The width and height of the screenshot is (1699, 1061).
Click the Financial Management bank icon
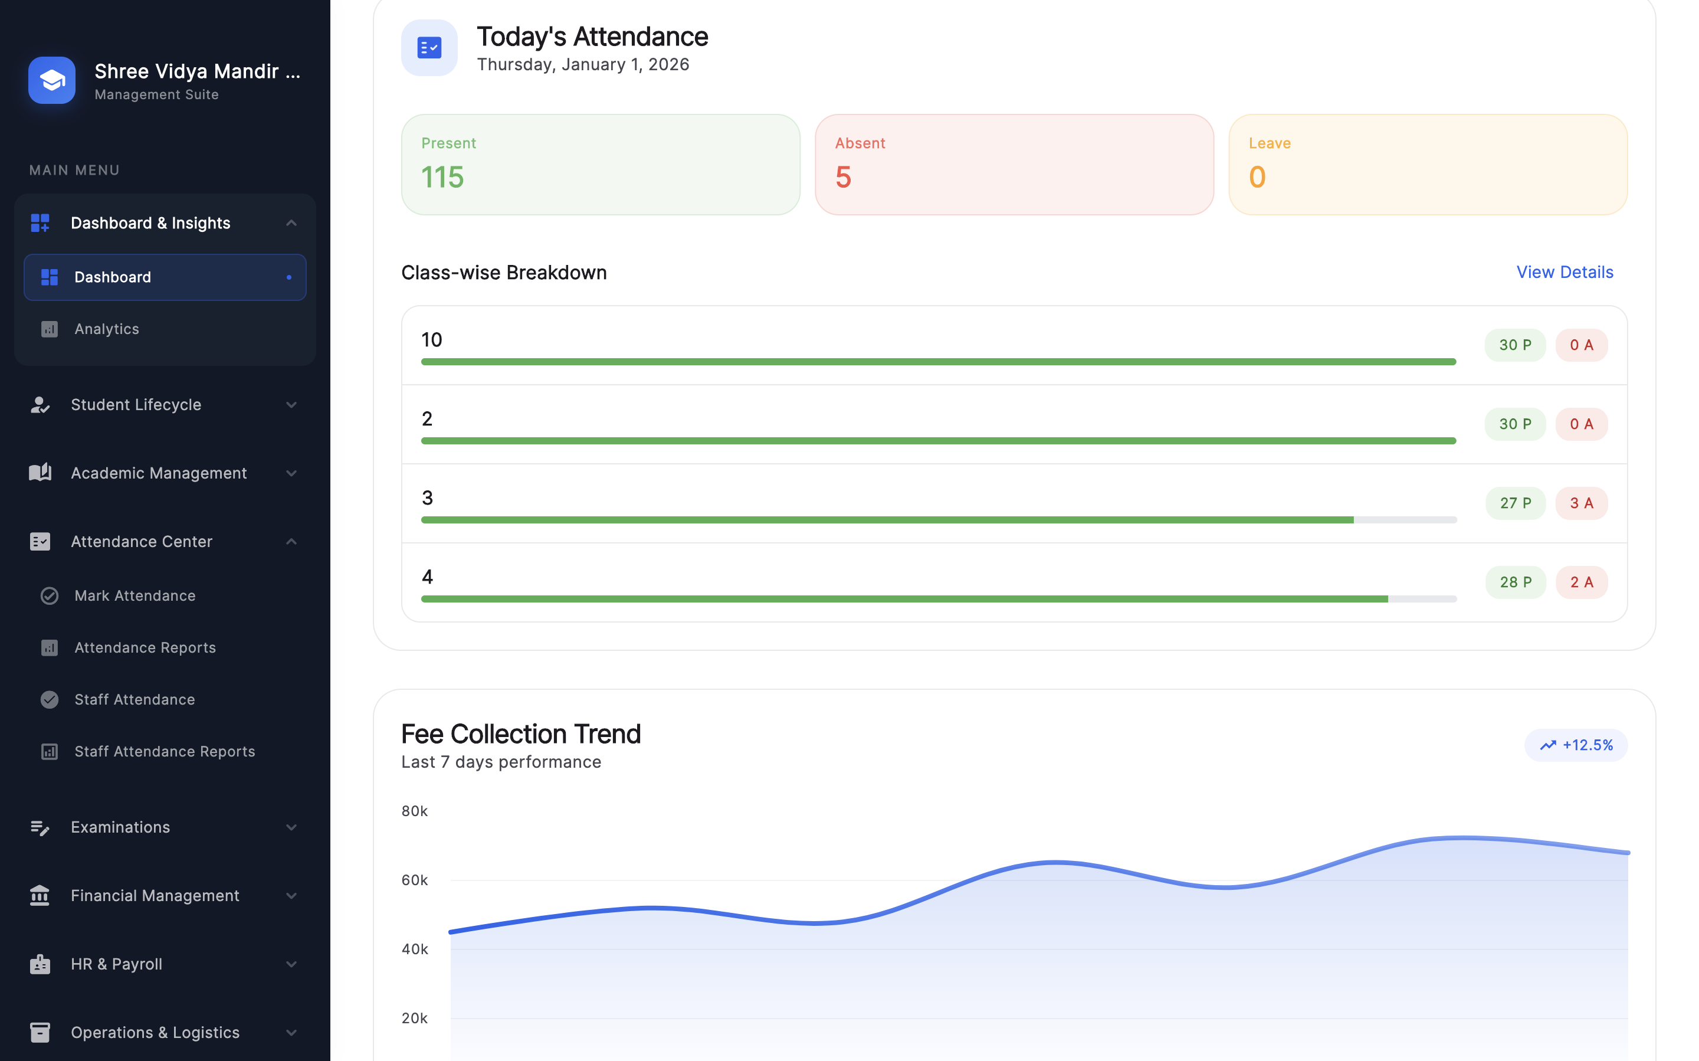pos(40,895)
